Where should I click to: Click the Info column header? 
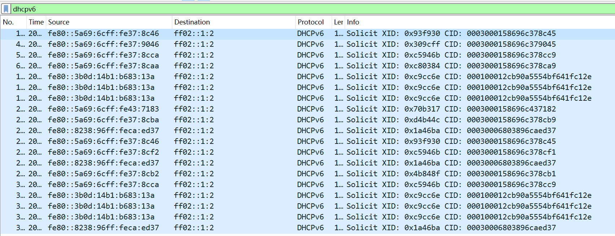353,22
